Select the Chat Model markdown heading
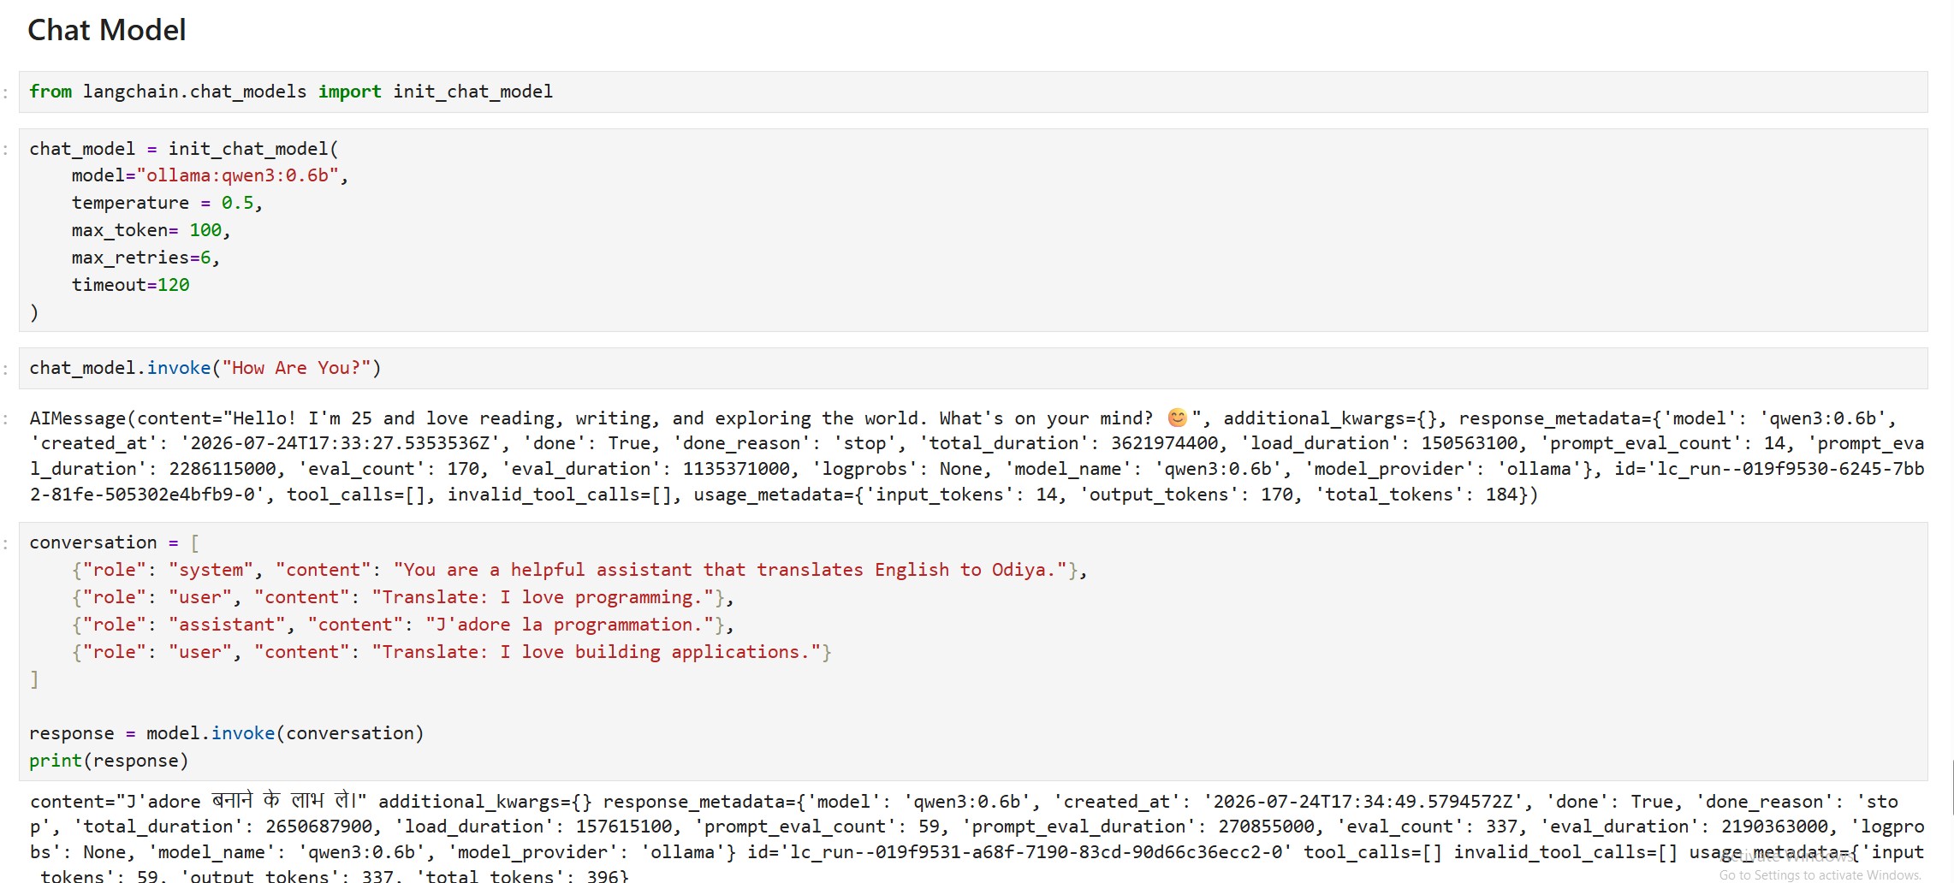The width and height of the screenshot is (1954, 883). click(107, 31)
